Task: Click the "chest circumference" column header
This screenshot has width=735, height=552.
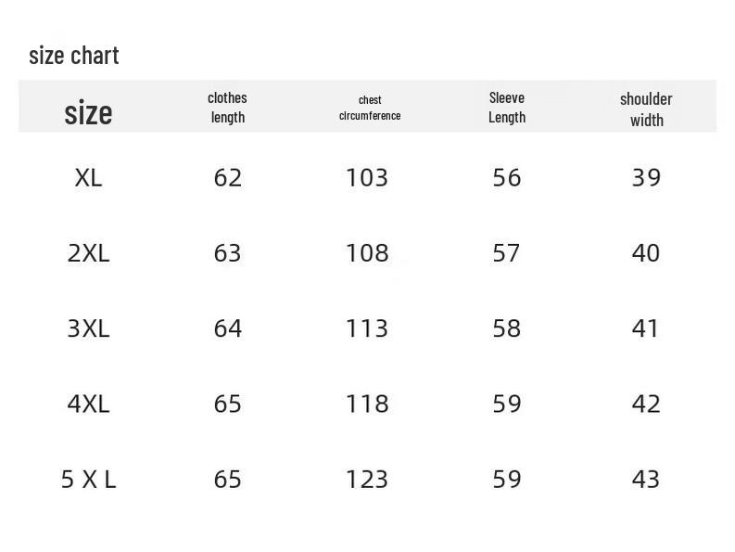Action: coord(370,108)
